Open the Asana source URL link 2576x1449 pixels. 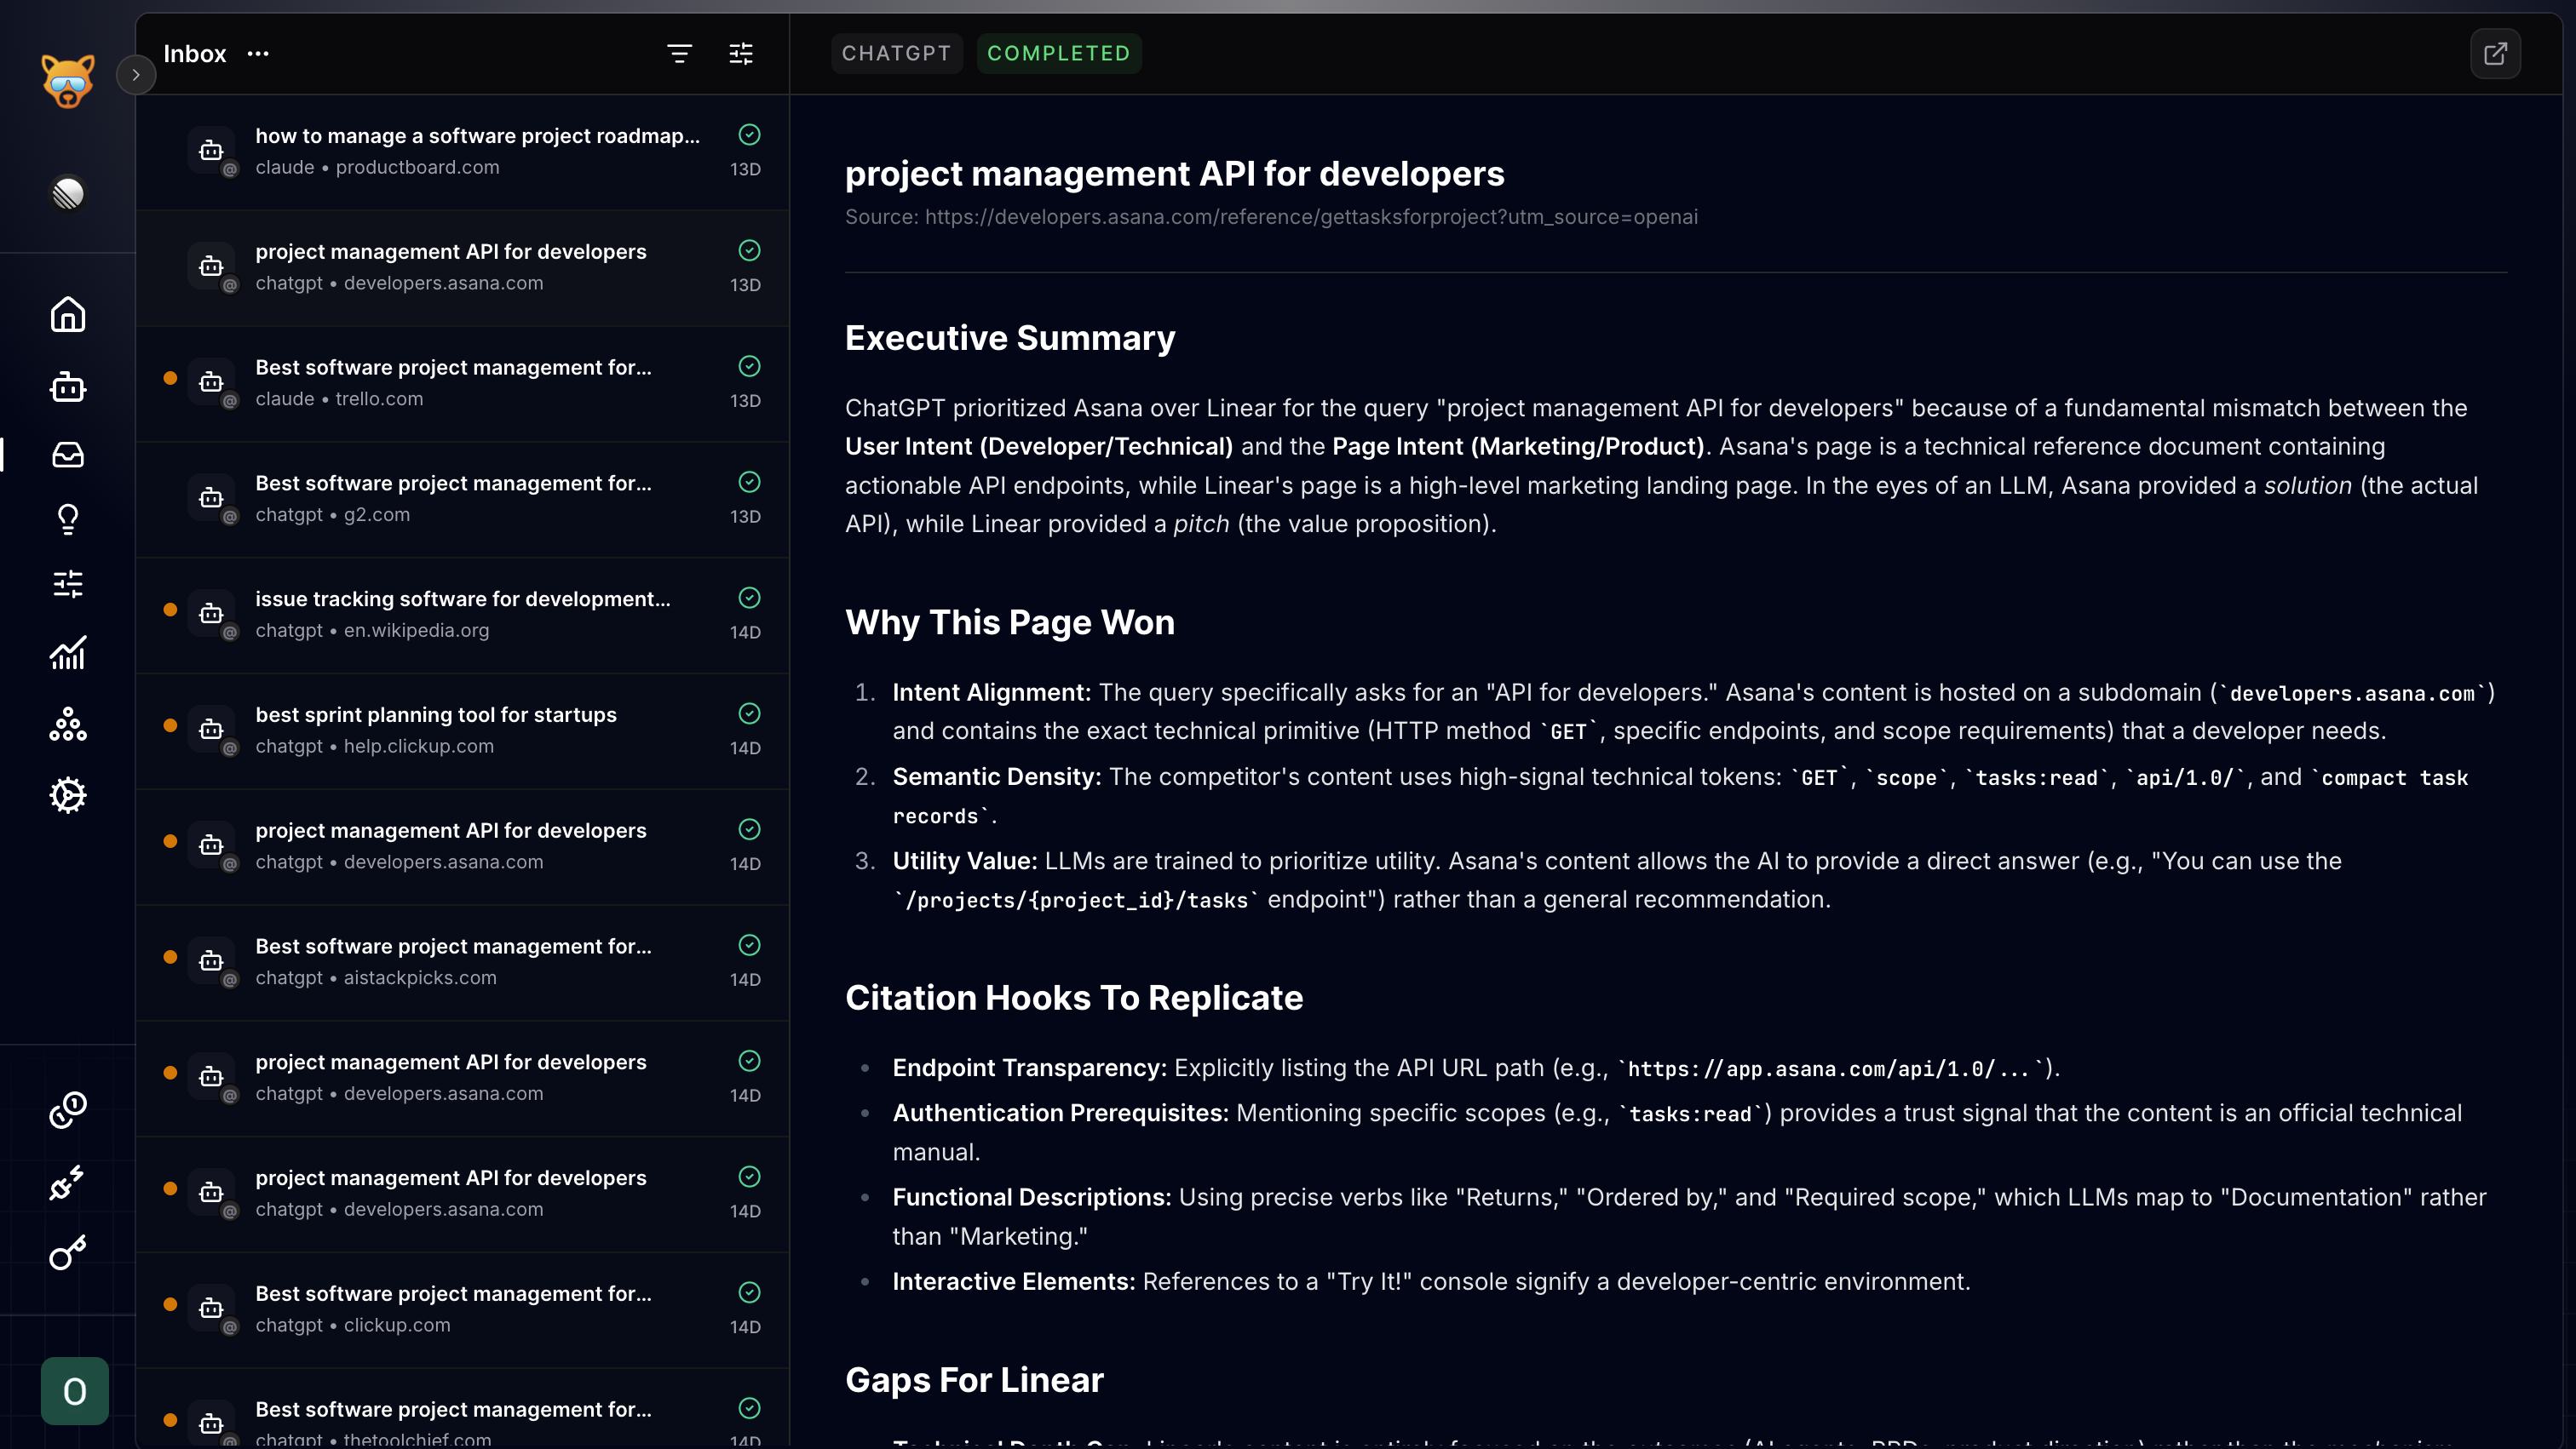click(1311, 217)
